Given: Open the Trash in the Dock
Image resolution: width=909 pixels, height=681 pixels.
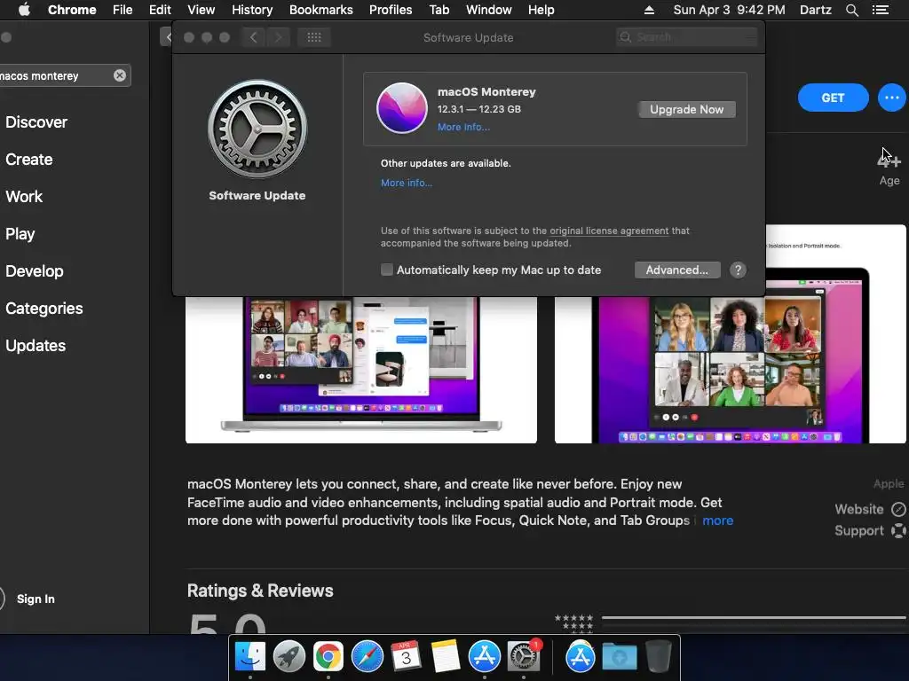Looking at the screenshot, I should [x=658, y=656].
